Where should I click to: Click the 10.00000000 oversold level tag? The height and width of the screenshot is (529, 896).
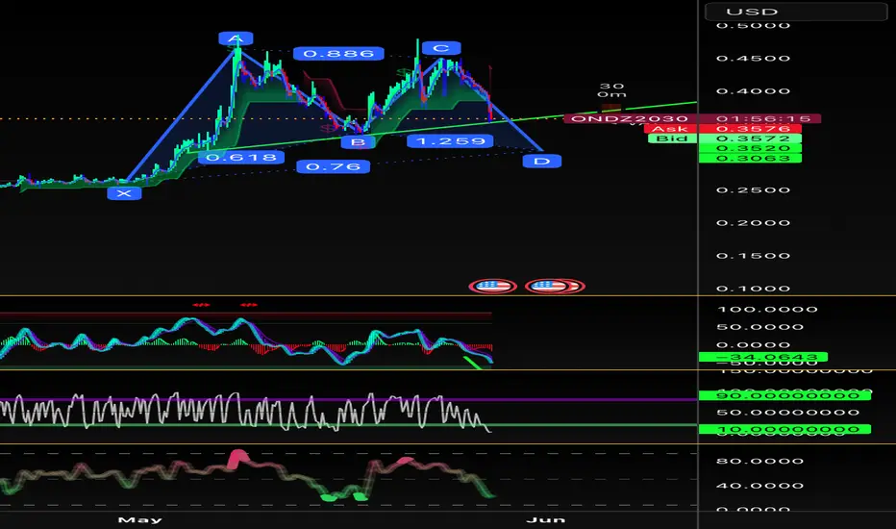[x=784, y=430]
